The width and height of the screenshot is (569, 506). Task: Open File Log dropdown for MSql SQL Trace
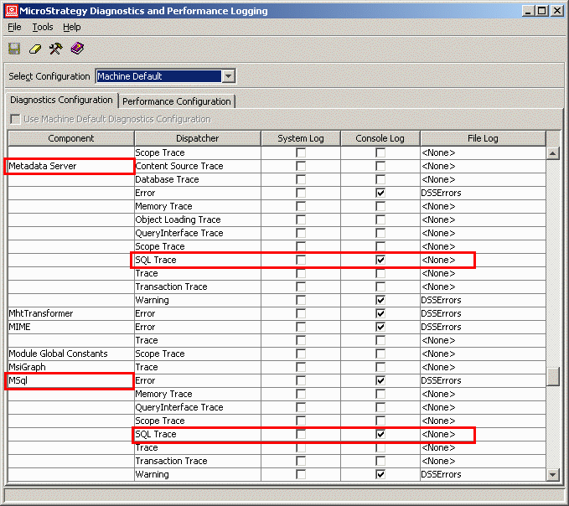(x=481, y=434)
